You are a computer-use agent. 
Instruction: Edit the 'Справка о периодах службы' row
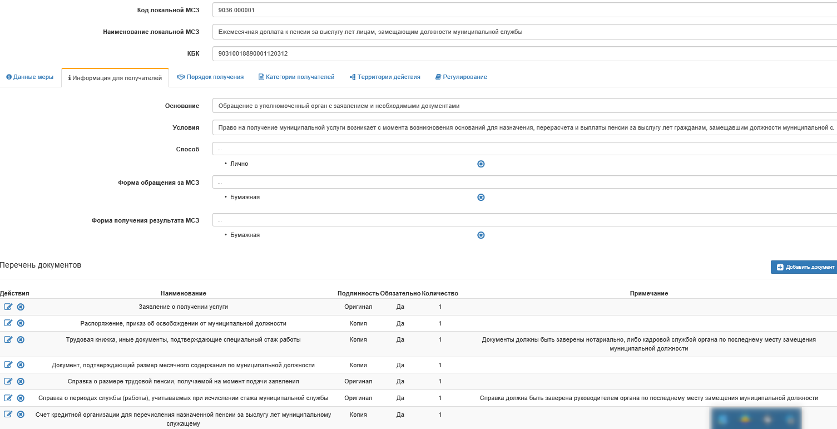click(8, 398)
